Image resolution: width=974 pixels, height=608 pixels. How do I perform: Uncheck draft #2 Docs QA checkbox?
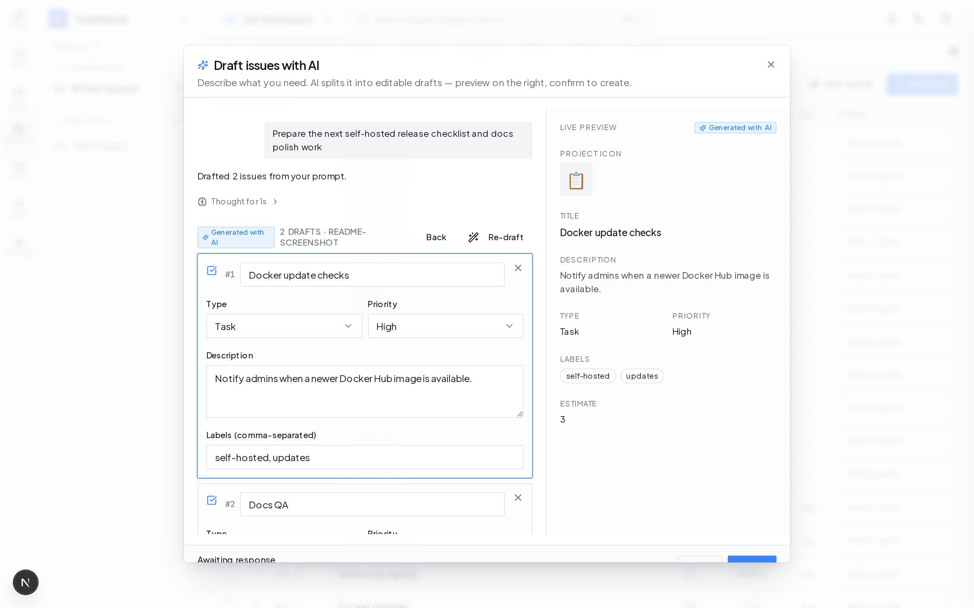coord(212,500)
